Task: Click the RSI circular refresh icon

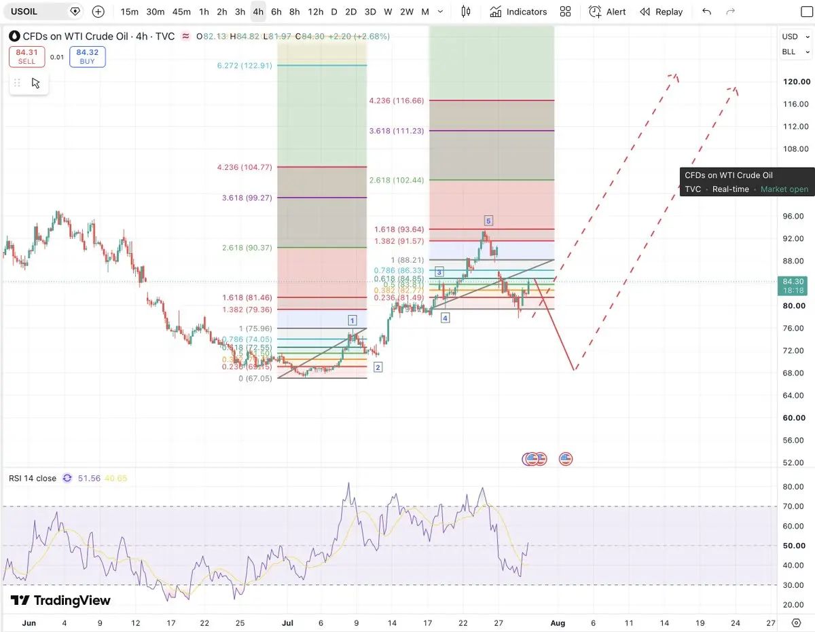Action: click(67, 478)
